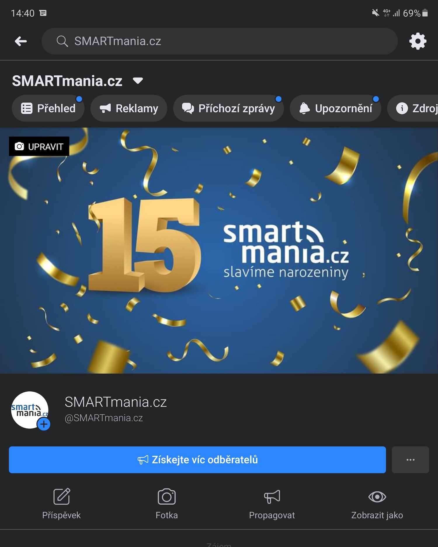Image resolution: width=438 pixels, height=547 pixels.
Task: Open Příchozí zprávy inbox tab
Action: [x=228, y=108]
